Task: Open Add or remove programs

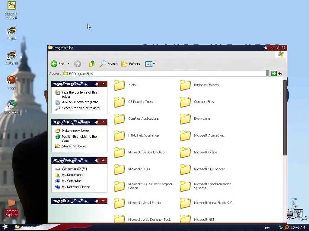Action: (80, 102)
